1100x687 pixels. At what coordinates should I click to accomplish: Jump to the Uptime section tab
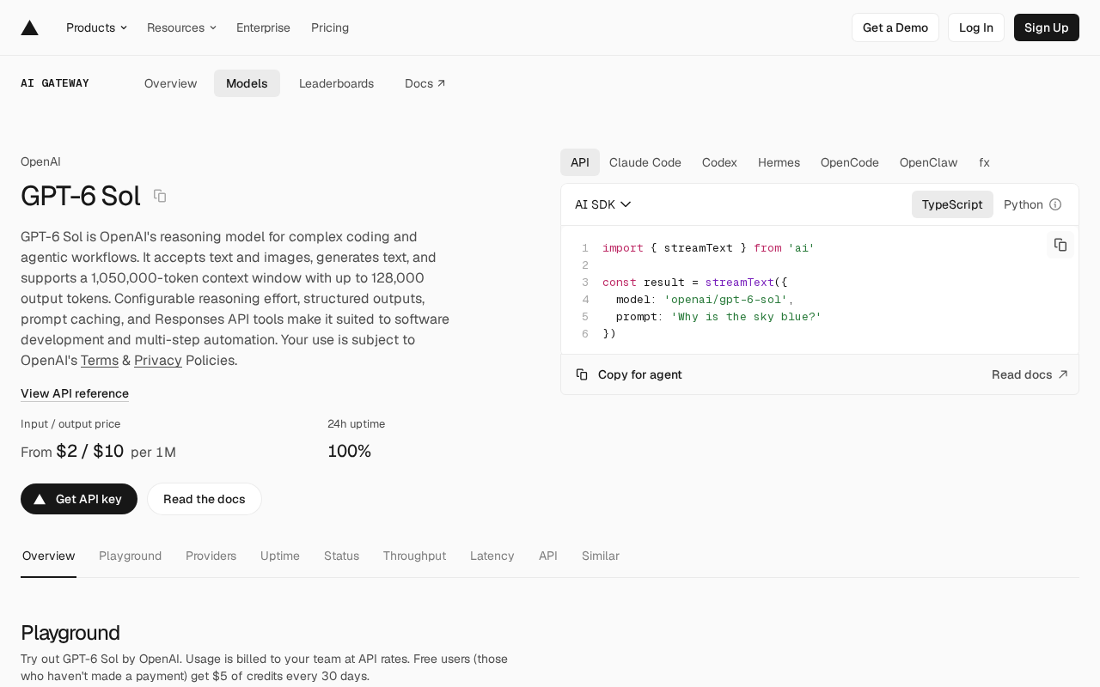tap(280, 556)
